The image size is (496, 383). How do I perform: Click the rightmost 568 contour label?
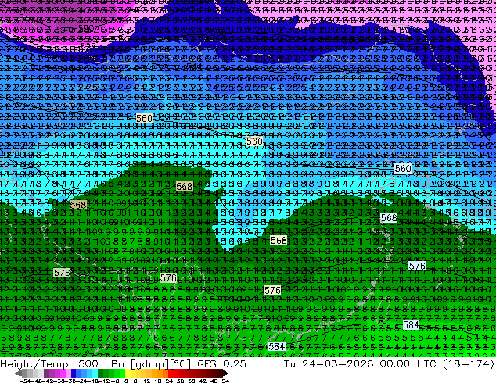[x=389, y=218]
